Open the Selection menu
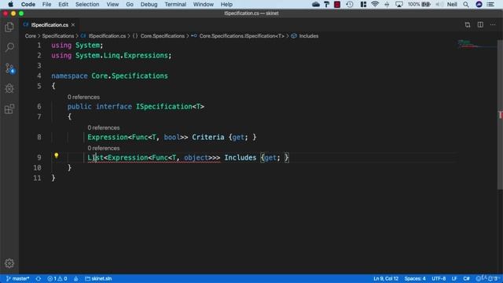This screenshot has width=503, height=283. (x=87, y=4)
